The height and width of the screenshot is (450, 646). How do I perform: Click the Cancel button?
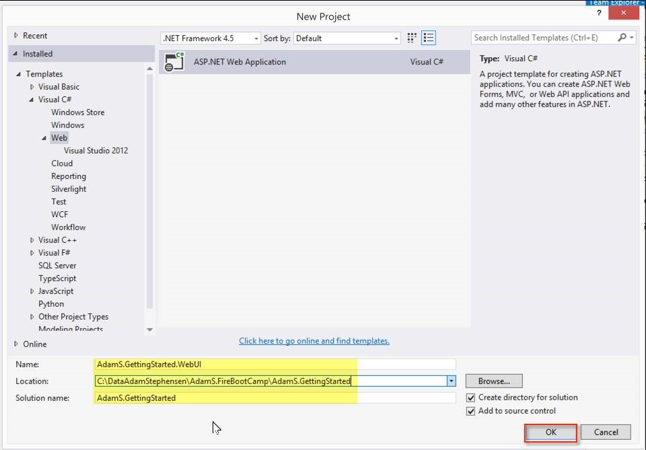606,433
